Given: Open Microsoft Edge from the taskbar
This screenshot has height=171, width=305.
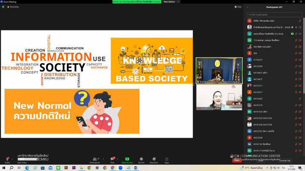Looking at the screenshot, I should point(27,168).
